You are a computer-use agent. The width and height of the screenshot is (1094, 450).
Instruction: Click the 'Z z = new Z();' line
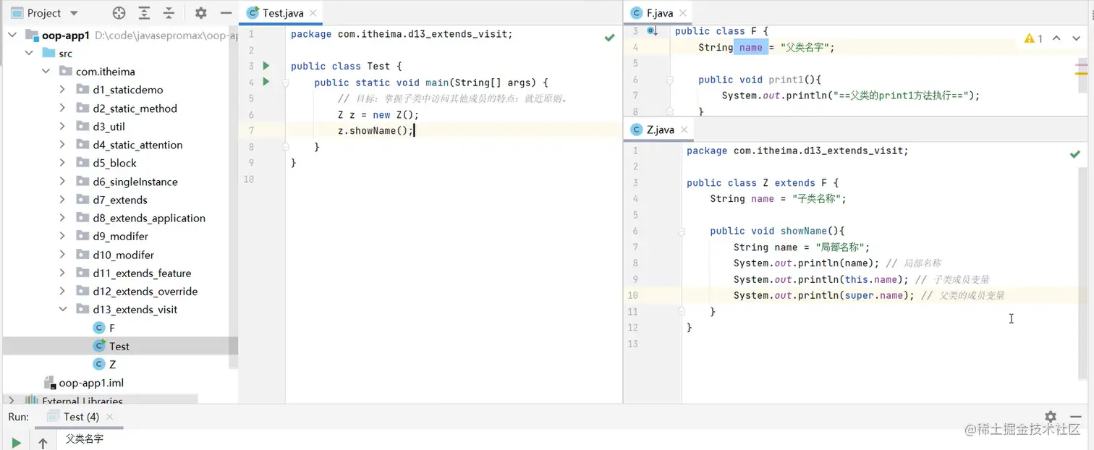[x=378, y=114]
